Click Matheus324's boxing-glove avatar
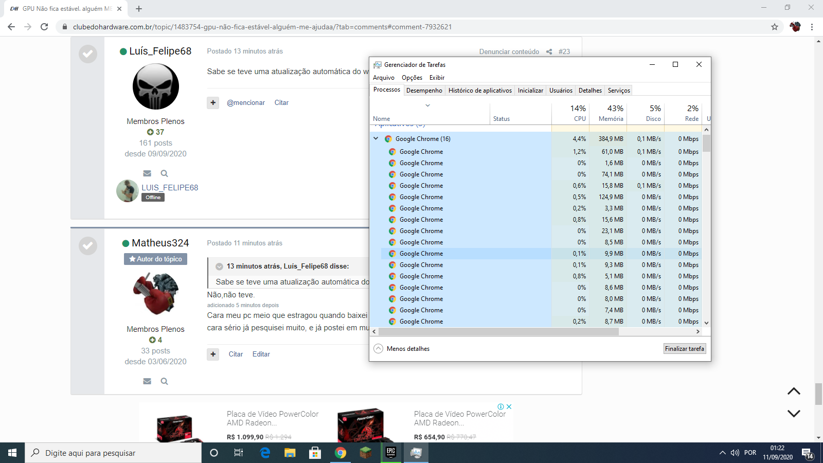The image size is (823, 463). coord(156,293)
